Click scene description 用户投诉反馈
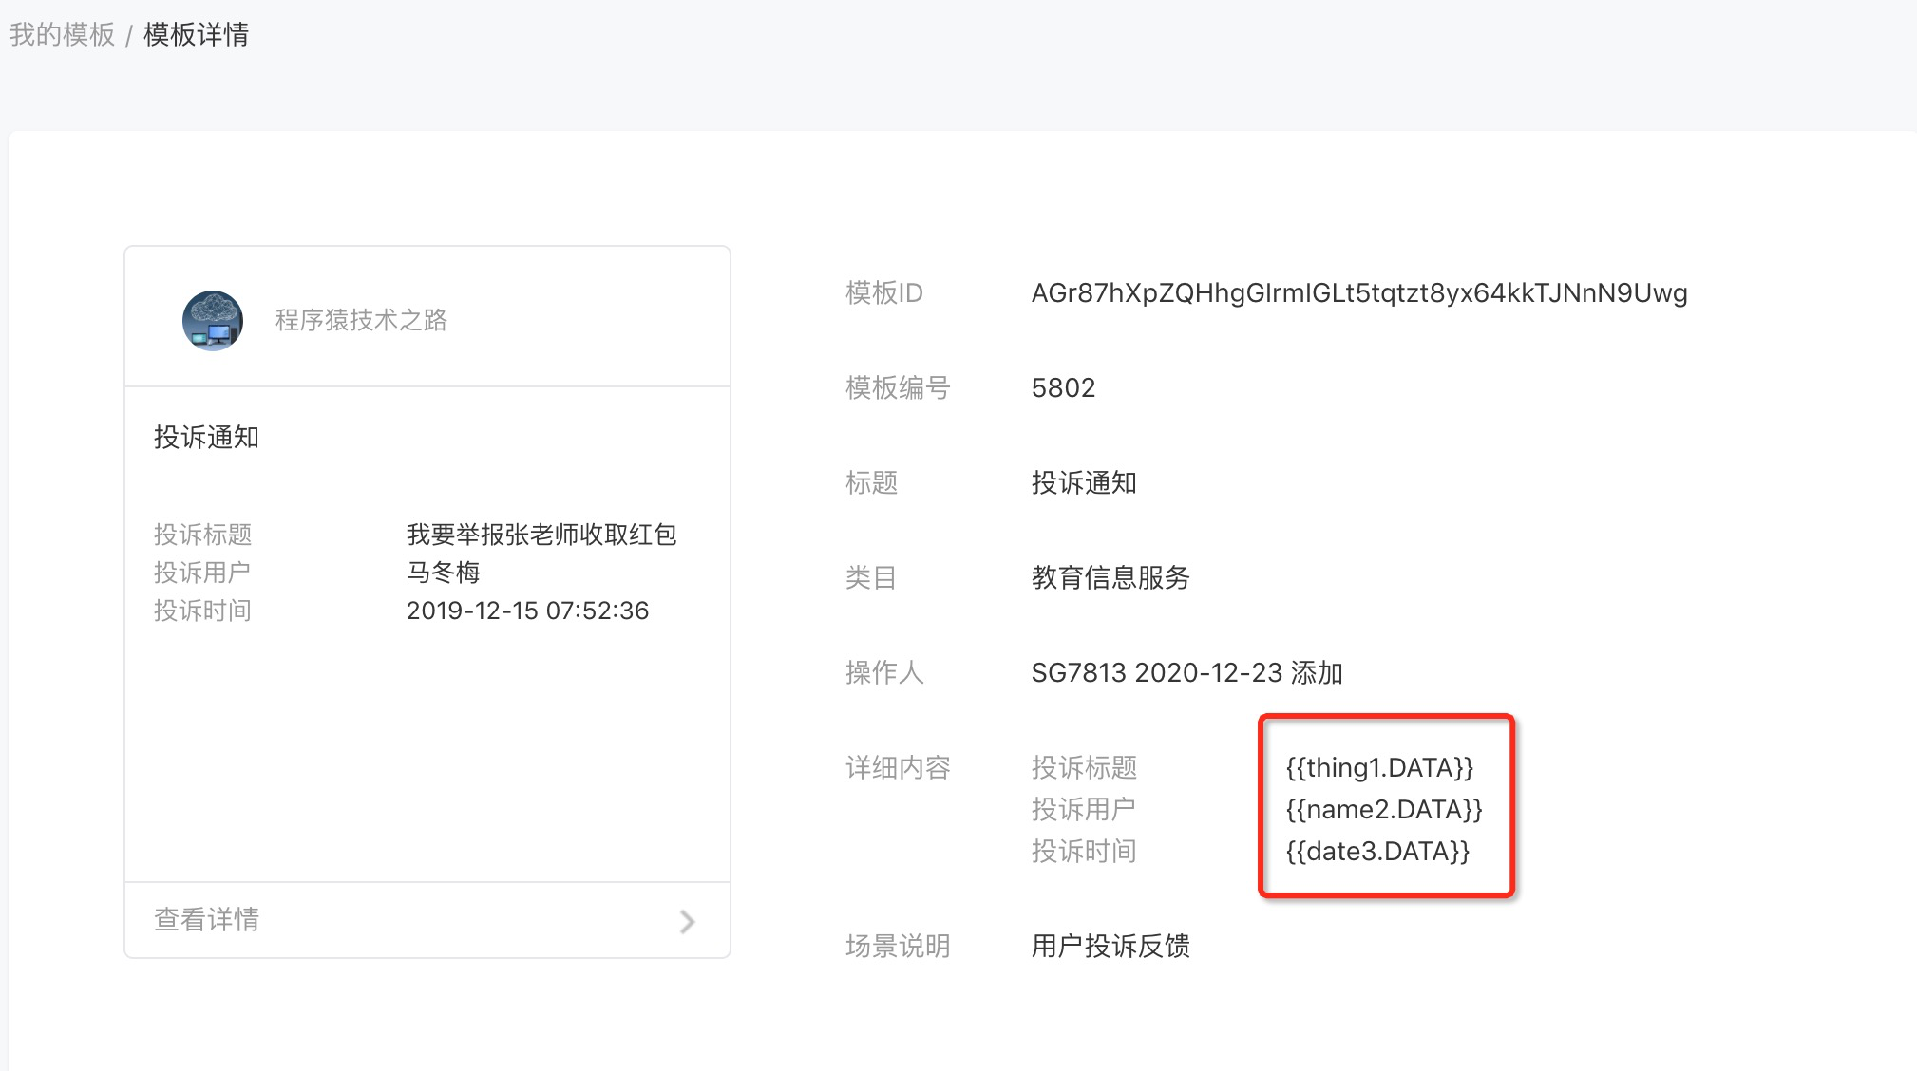The image size is (1917, 1071). (x=1110, y=947)
